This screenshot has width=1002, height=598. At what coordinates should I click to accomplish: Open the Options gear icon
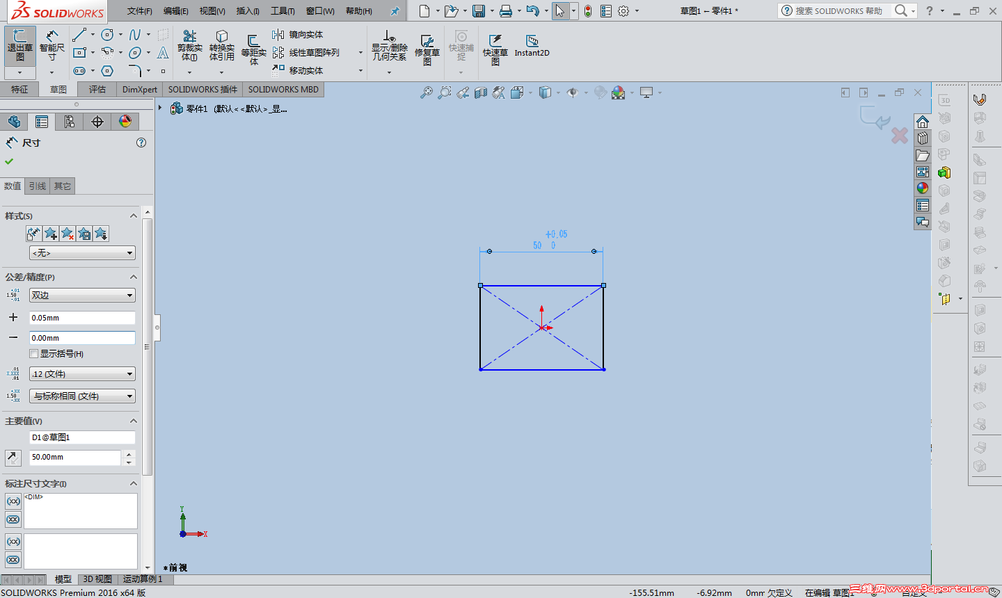pyautogui.click(x=623, y=11)
